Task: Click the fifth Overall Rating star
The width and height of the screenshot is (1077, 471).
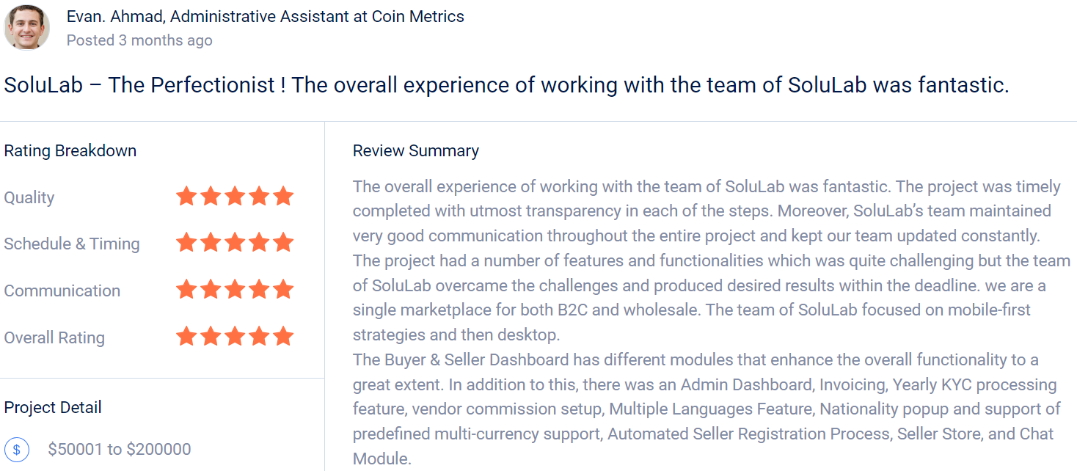Action: [283, 337]
